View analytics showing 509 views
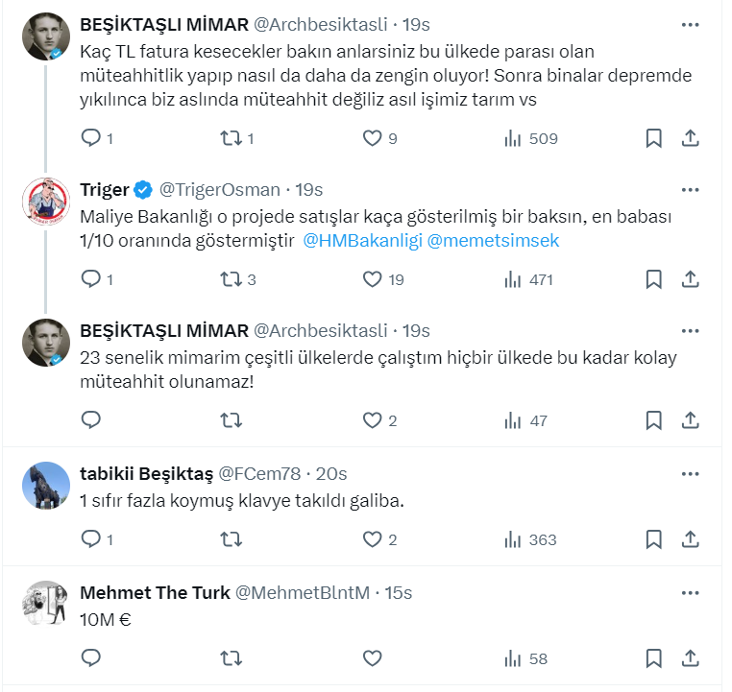This screenshot has height=692, width=732. click(x=530, y=138)
